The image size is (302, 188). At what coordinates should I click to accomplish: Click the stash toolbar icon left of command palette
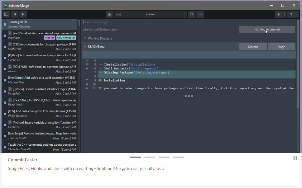110,14
